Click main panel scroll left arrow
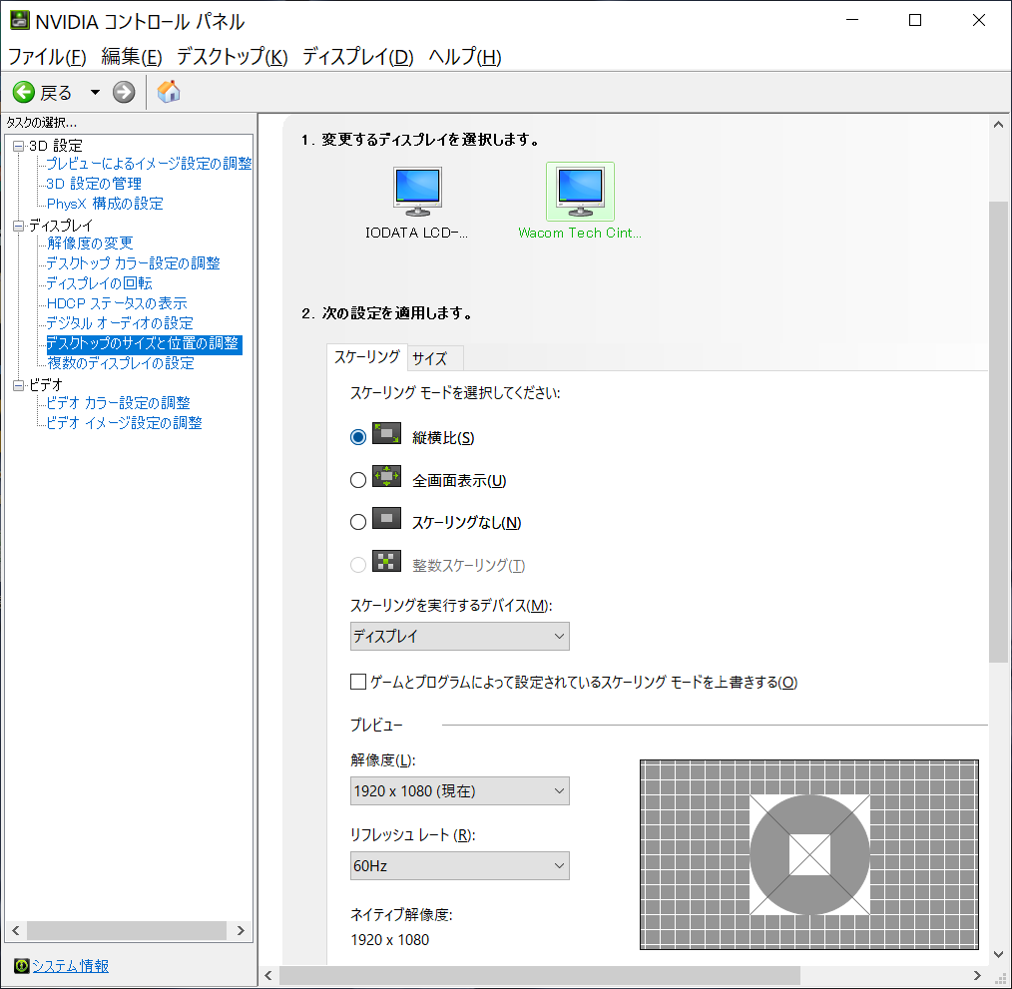 tap(268, 975)
